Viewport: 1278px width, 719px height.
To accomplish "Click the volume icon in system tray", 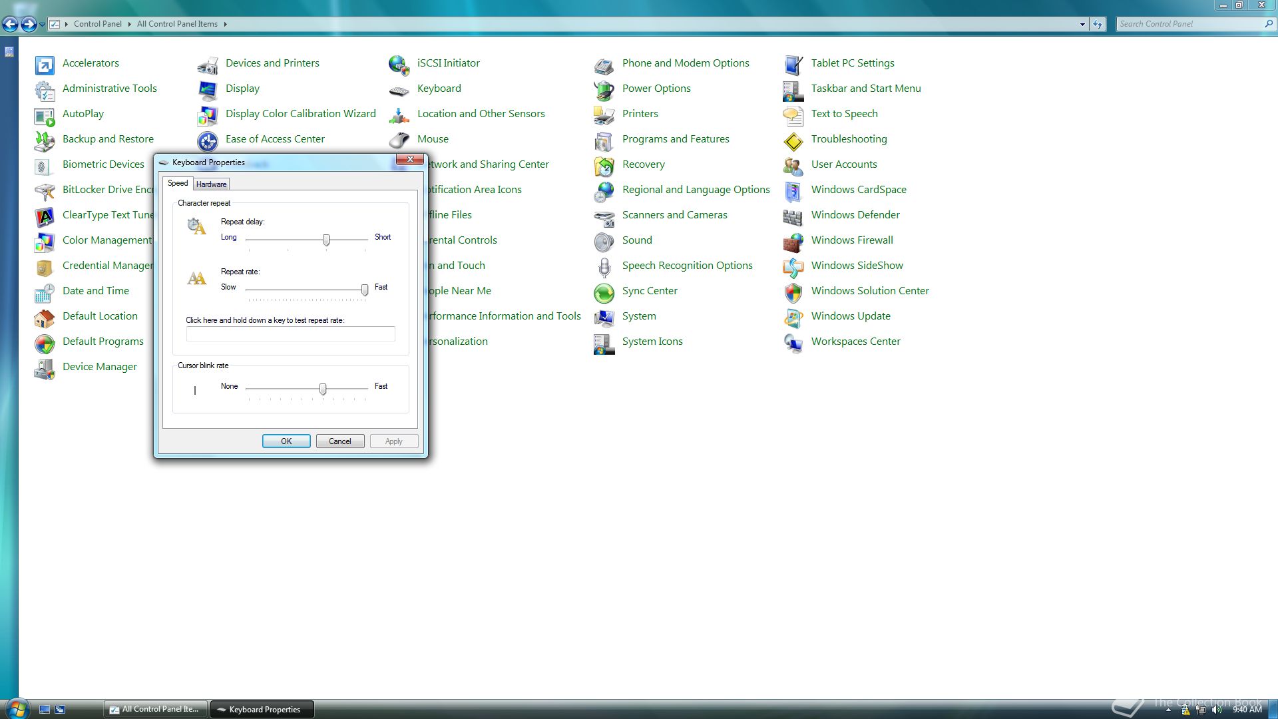I will point(1217,710).
